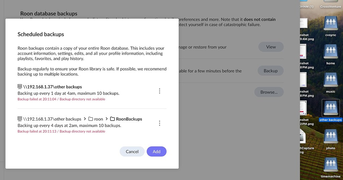Viewport: 343px width, 180px height.
Task: Click the Roon database backups heading
Action: pyautogui.click(x=49, y=14)
